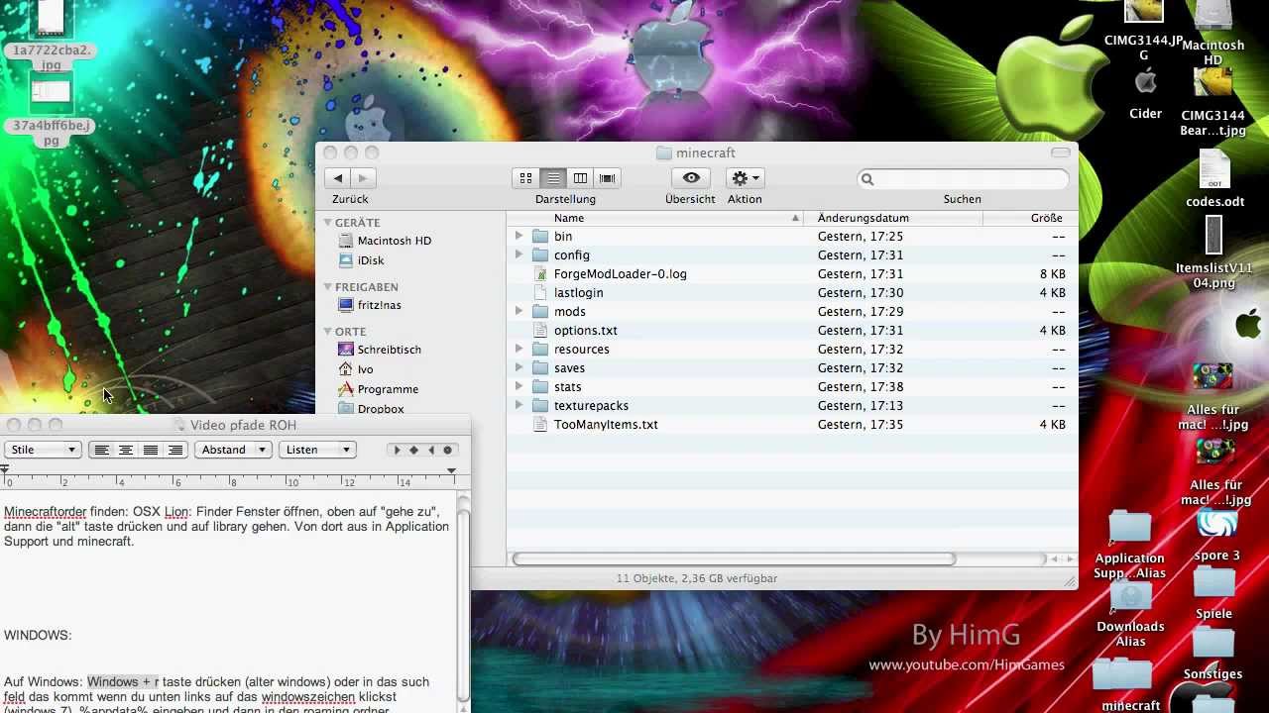This screenshot has width=1269, height=713.
Task: Open the Listen dropdown
Action: (317, 450)
